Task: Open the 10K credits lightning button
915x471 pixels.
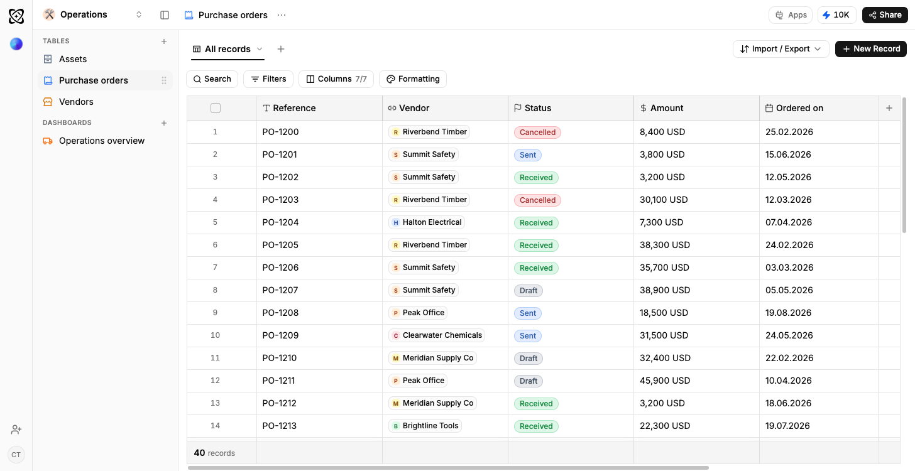Action: click(836, 15)
